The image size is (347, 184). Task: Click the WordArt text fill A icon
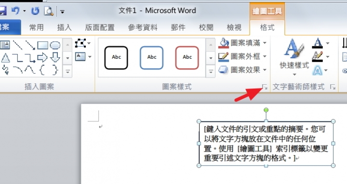pyautogui.click(x=318, y=43)
